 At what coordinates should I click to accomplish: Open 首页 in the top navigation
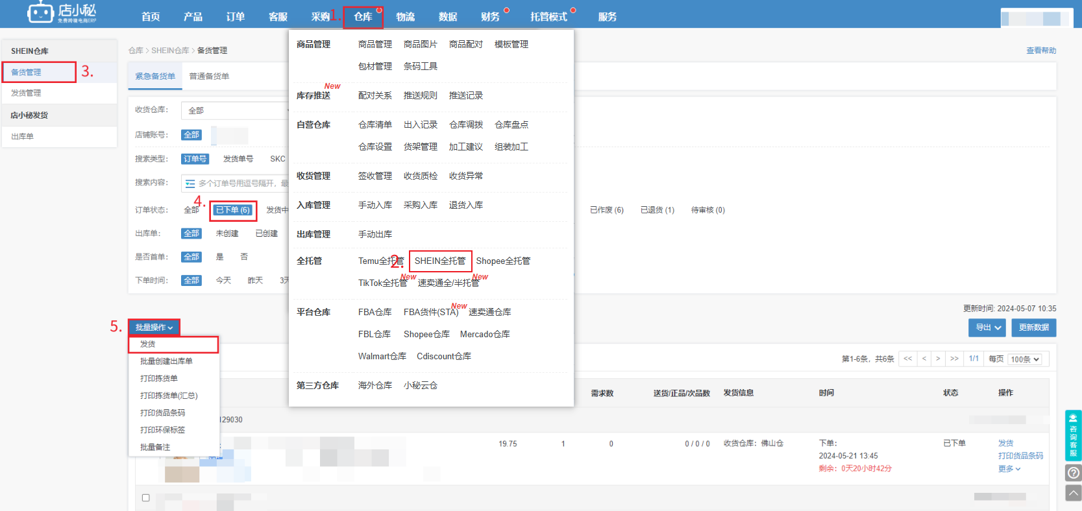click(151, 17)
